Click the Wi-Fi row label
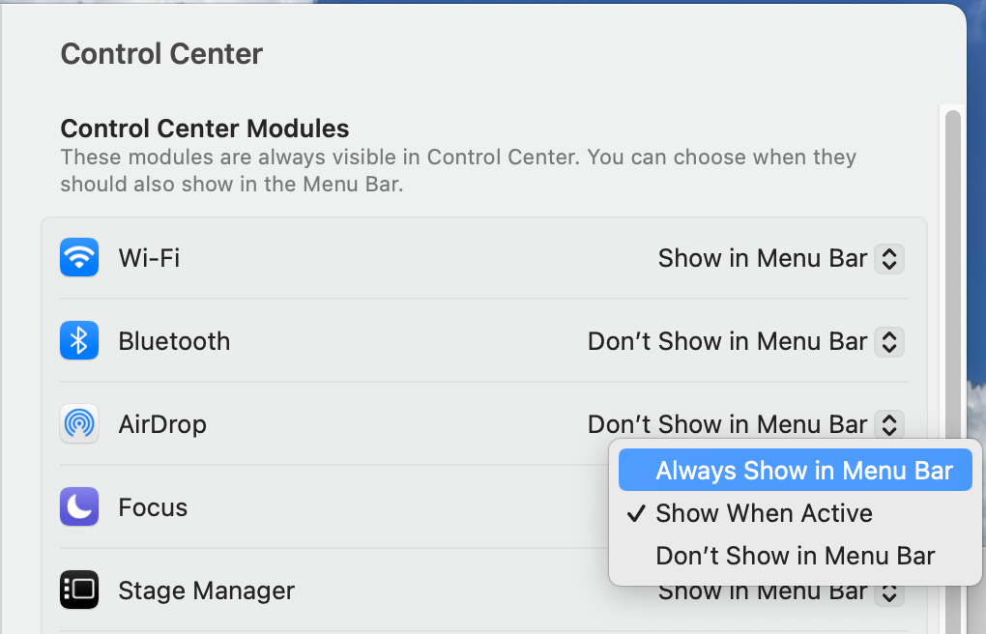The width and height of the screenshot is (986, 634). click(x=149, y=258)
